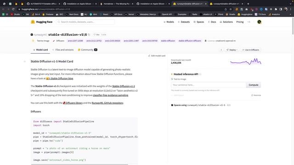Select the Diffusers library tag

point(58,41)
